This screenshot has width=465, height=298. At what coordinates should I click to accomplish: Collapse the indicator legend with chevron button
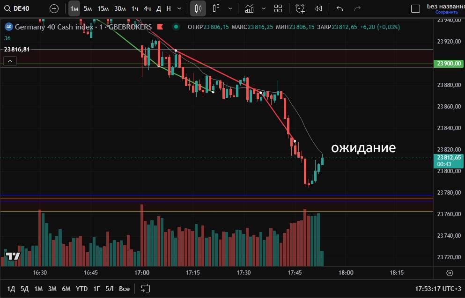click(x=10, y=61)
